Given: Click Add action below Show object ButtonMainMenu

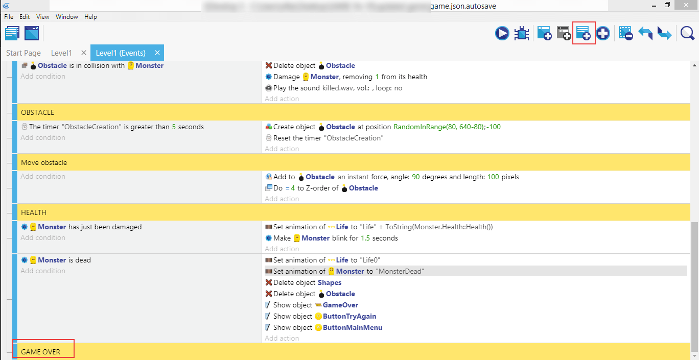Looking at the screenshot, I should click(282, 338).
